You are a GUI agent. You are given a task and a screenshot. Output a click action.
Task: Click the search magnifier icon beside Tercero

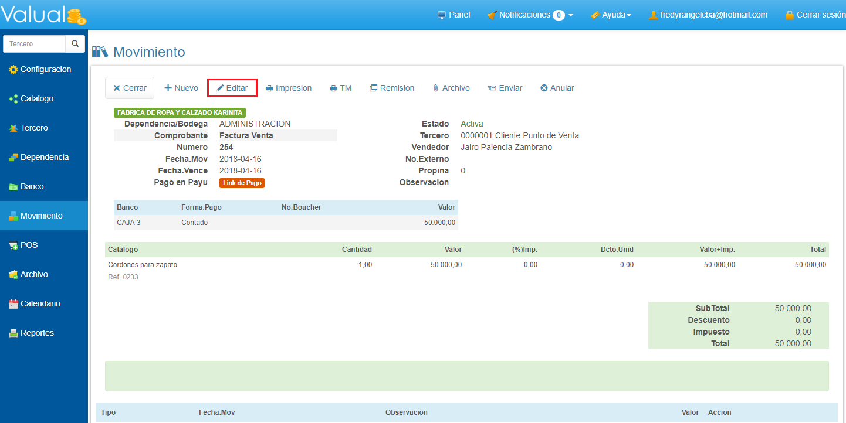click(75, 44)
